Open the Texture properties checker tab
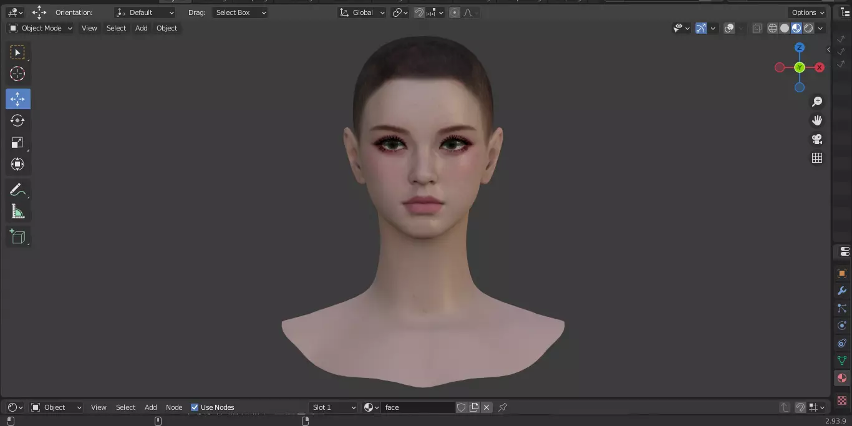The width and height of the screenshot is (852, 426). pyautogui.click(x=842, y=400)
